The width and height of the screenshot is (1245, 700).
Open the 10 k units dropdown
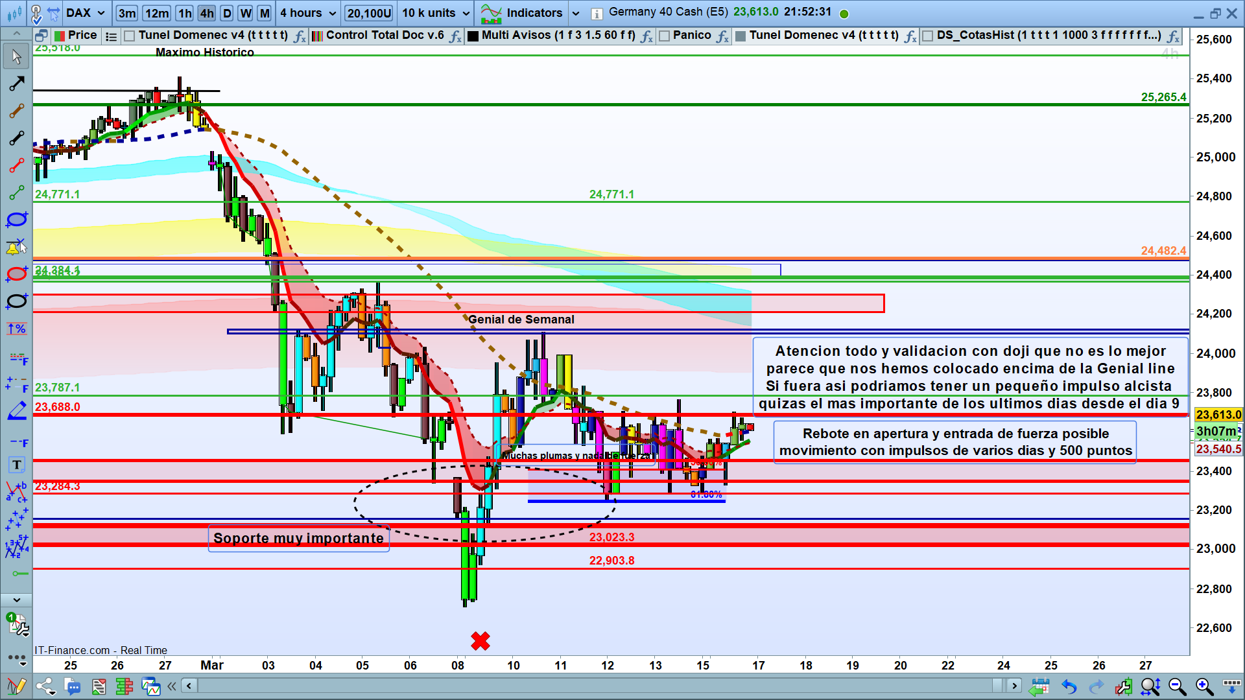[466, 13]
